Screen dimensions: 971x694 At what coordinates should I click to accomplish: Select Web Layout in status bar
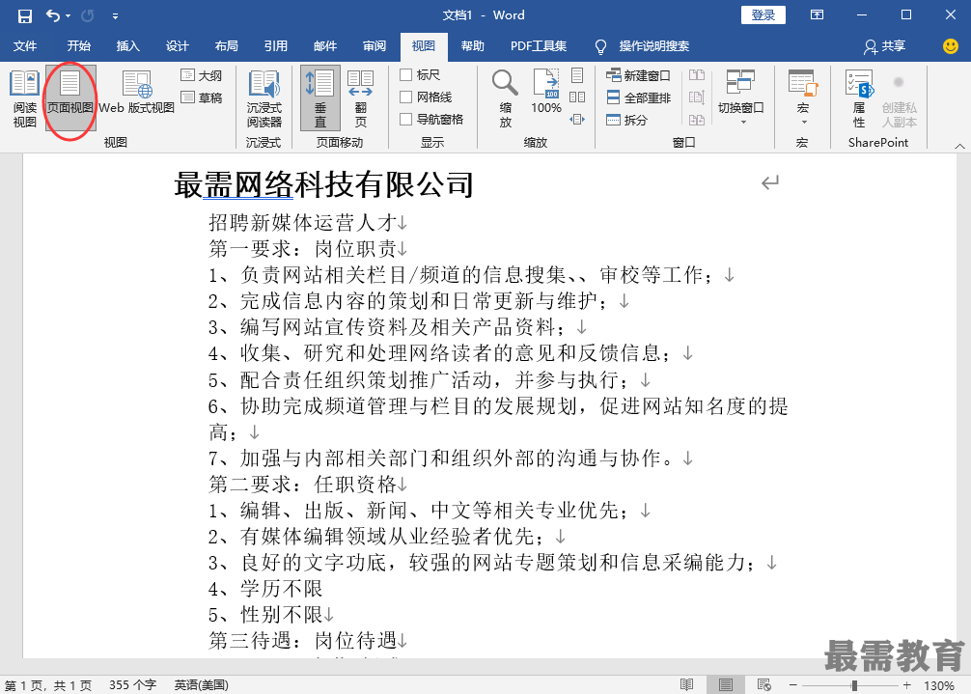764,684
